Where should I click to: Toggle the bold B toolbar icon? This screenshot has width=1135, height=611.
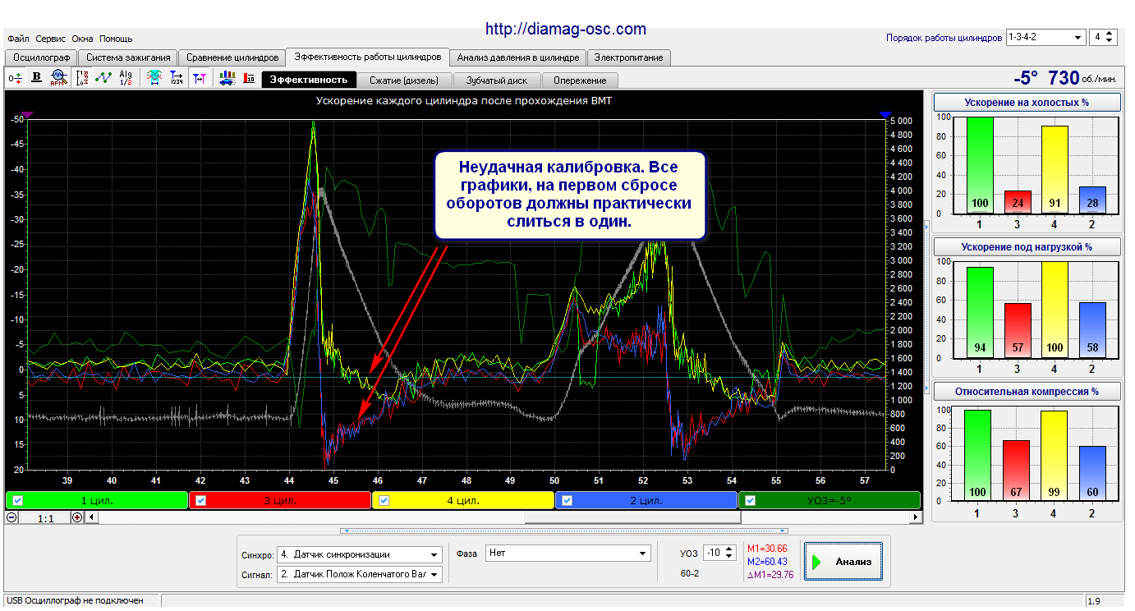point(37,79)
